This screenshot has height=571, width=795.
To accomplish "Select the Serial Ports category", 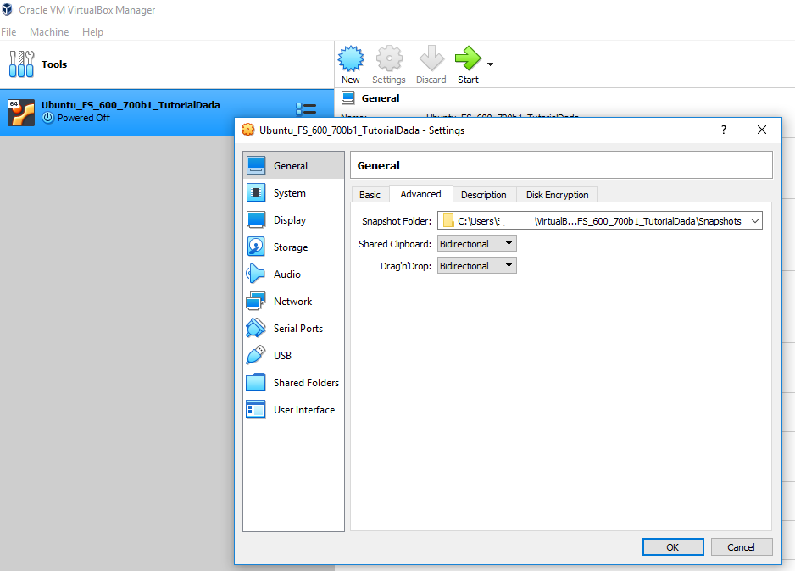I will (x=297, y=329).
